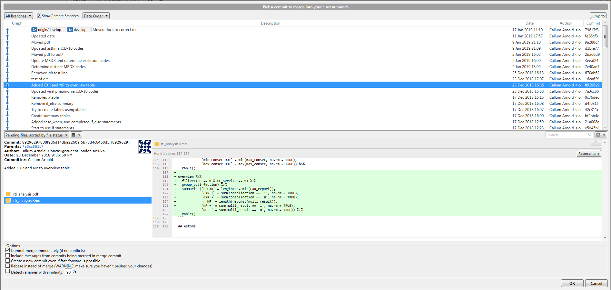Viewport: 611px width, 290px height.
Task: Click the magnifier icon in the Search box
Action: (x=590, y=135)
